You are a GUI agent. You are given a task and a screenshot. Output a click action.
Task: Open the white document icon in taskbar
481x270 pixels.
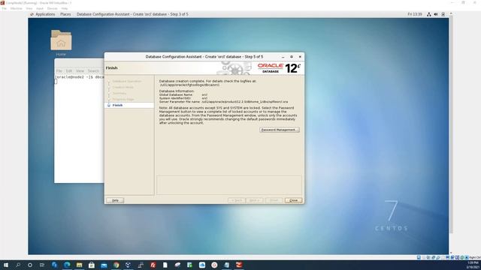click(x=165, y=265)
